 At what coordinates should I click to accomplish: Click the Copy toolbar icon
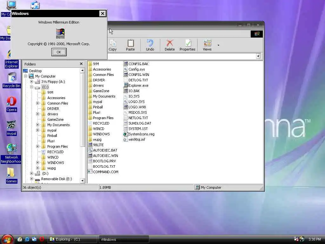113,45
